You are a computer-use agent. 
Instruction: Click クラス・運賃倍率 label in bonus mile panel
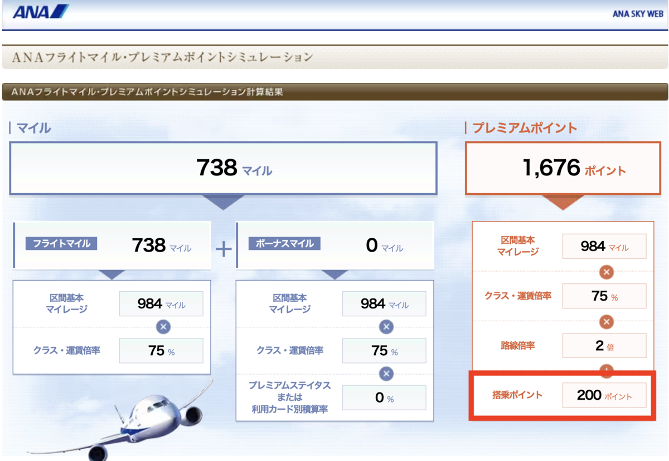pyautogui.click(x=290, y=351)
